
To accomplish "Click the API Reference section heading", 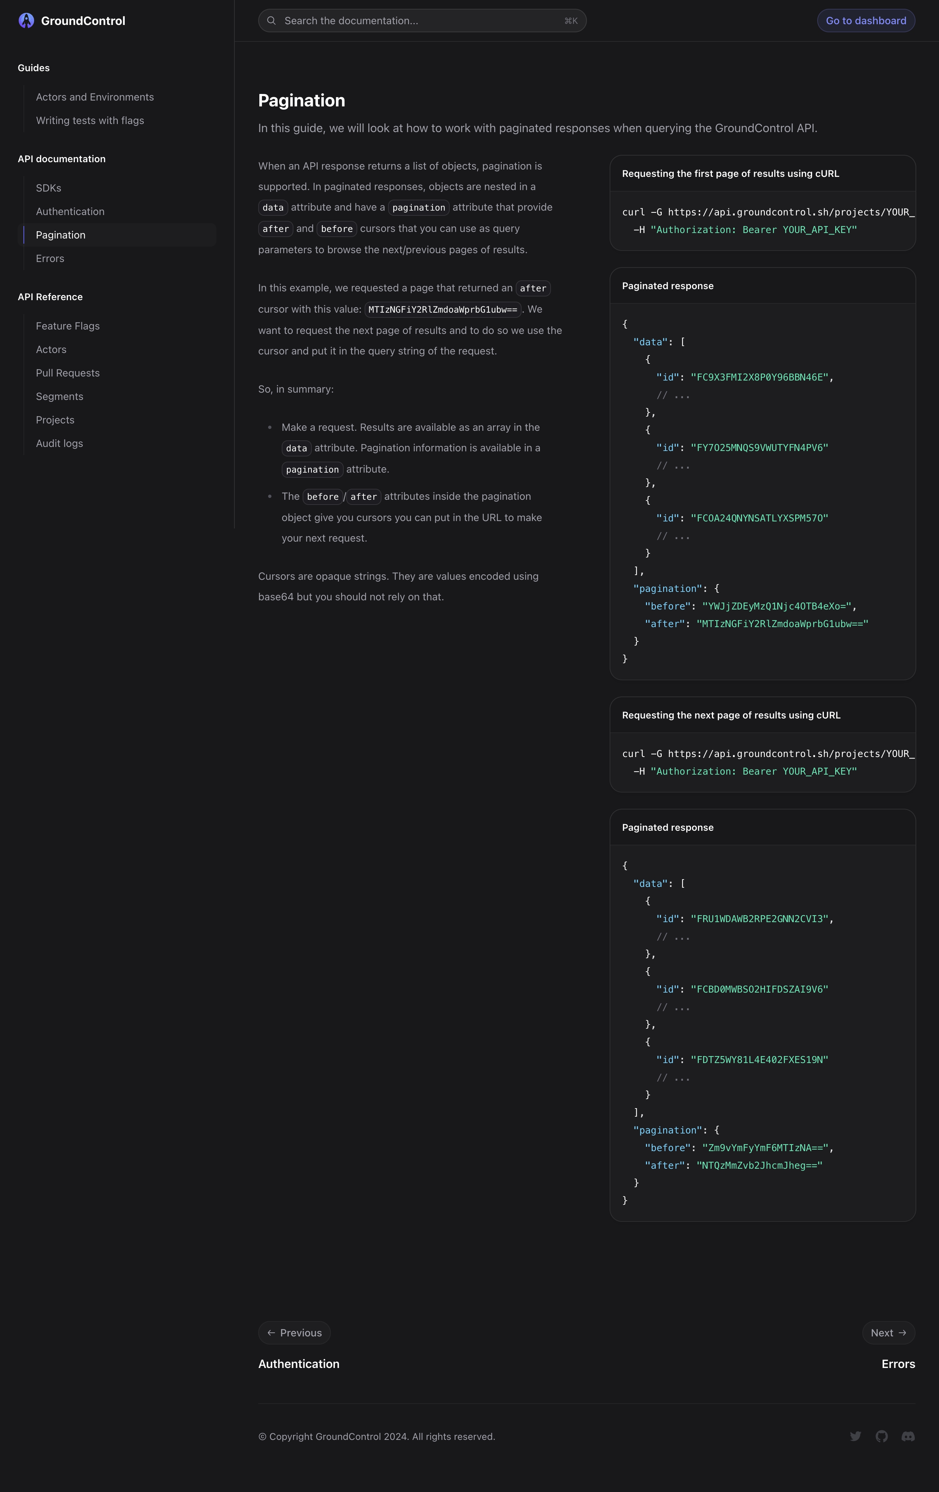I will coord(50,297).
